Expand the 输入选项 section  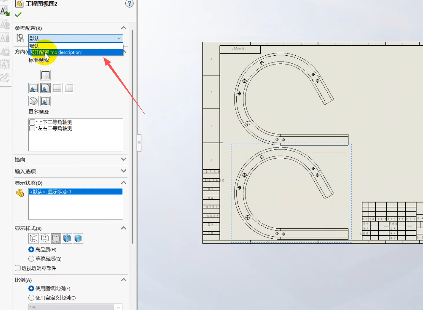[123, 171]
